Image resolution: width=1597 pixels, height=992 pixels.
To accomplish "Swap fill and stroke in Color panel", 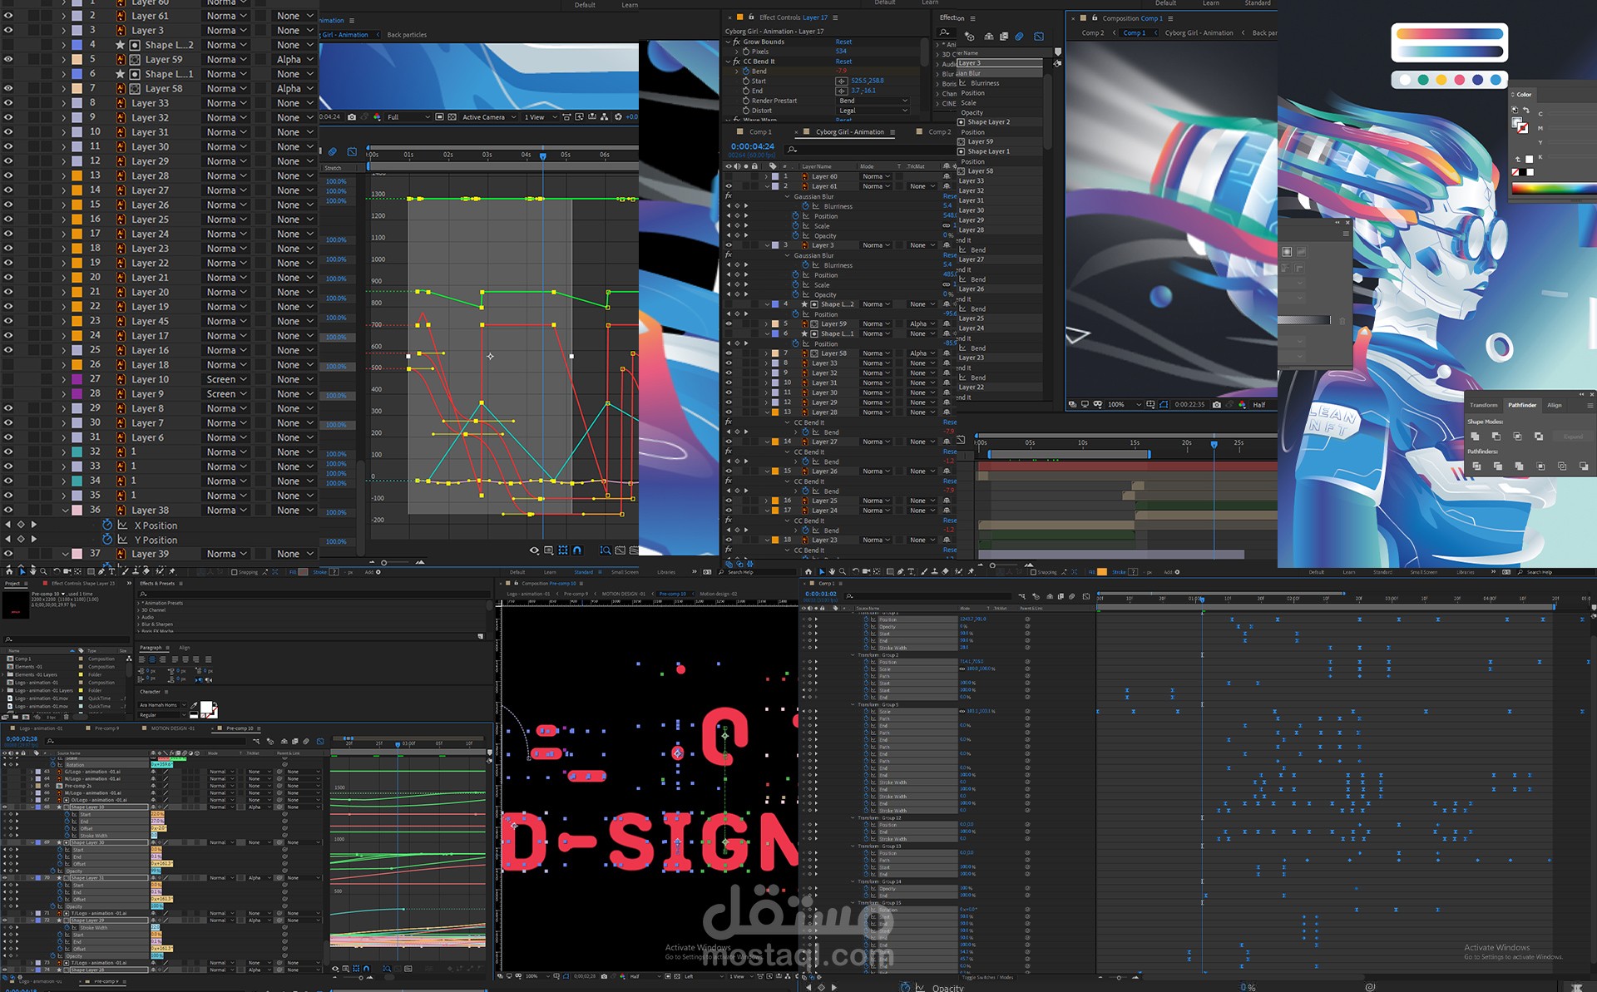I will coord(1526,111).
